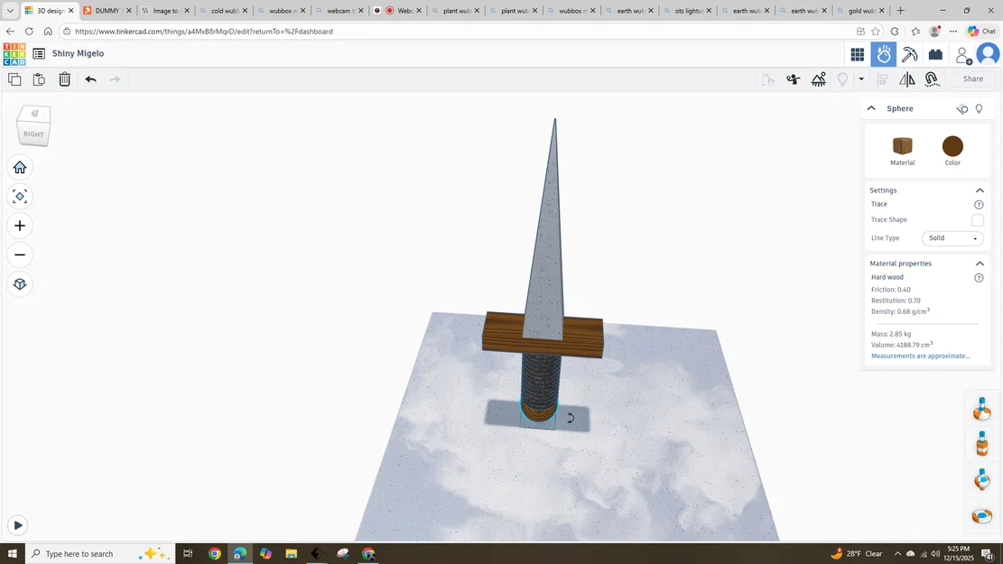Screen dimensions: 1003x564
Task: Click the thrower figure icon
Action: coord(794,79)
